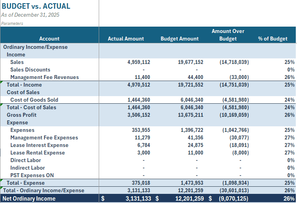Select Management Fee Revenues actual 11,400

point(142,77)
